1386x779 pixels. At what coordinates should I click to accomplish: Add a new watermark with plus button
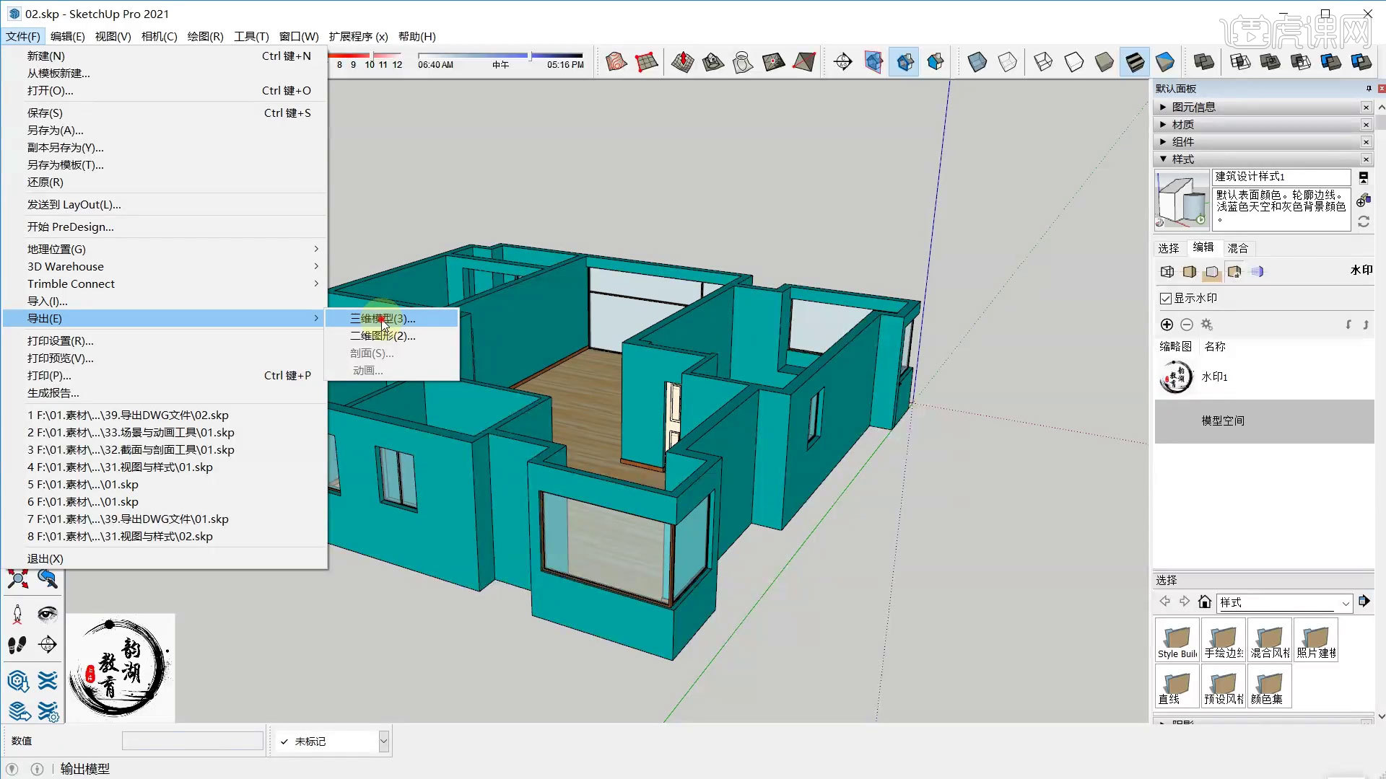tap(1167, 325)
